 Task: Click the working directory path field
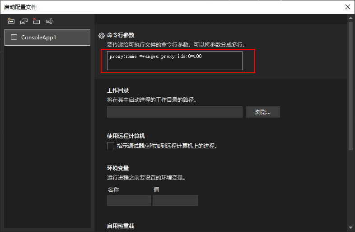(x=174, y=112)
